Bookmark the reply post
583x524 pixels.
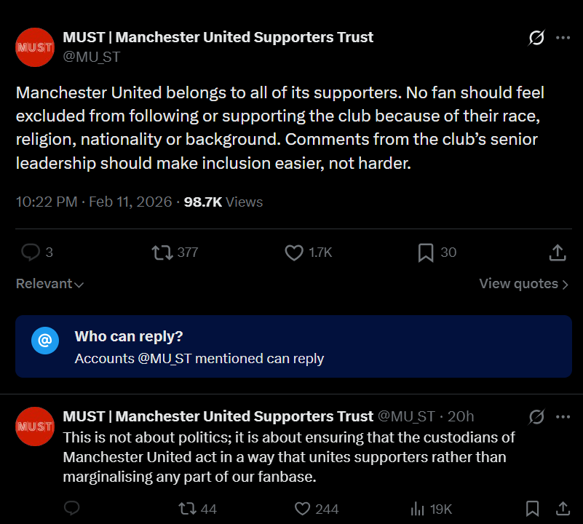(532, 509)
